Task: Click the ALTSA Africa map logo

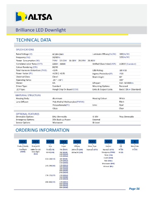Action: [21, 16]
